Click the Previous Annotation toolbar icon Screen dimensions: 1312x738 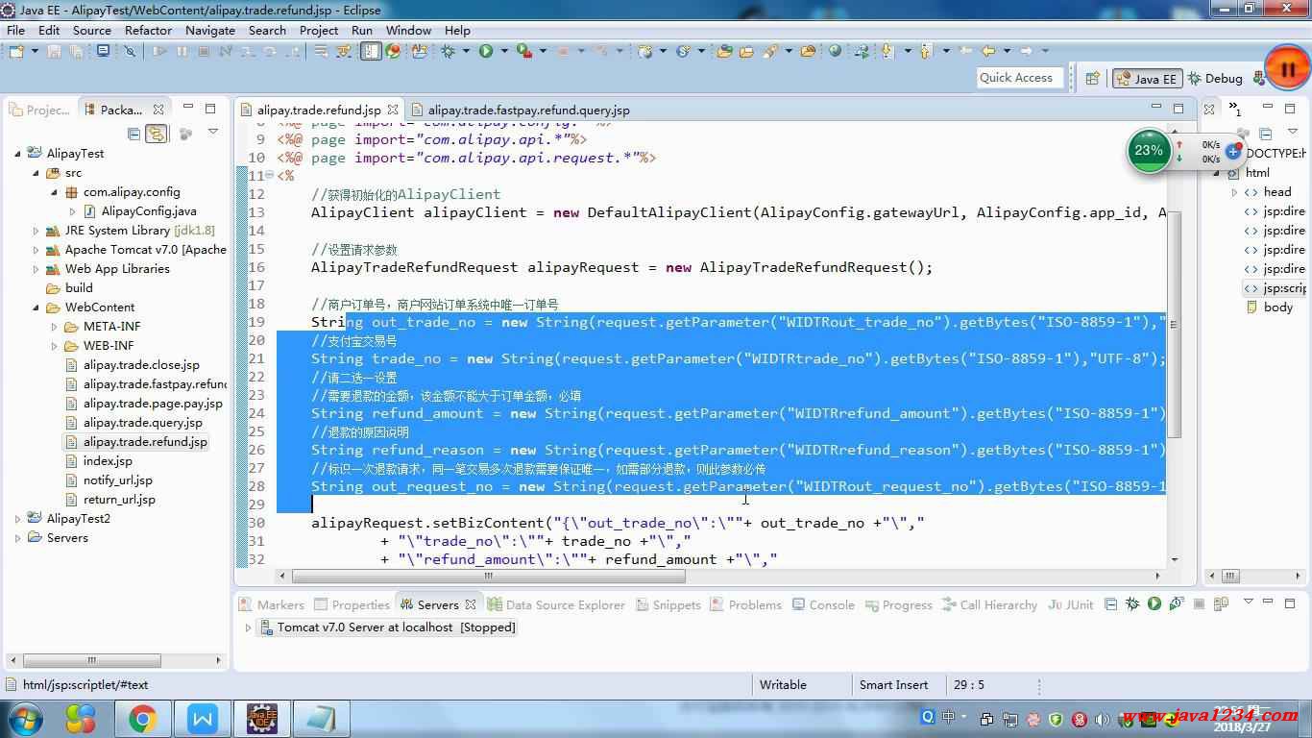925,51
